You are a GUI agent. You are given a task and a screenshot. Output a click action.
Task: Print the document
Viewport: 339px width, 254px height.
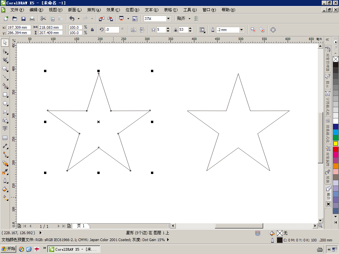tap(32, 19)
